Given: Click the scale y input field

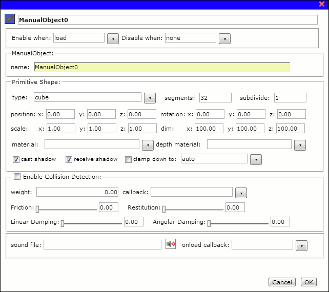Looking at the screenshot, I should pyautogui.click(x=102, y=129).
